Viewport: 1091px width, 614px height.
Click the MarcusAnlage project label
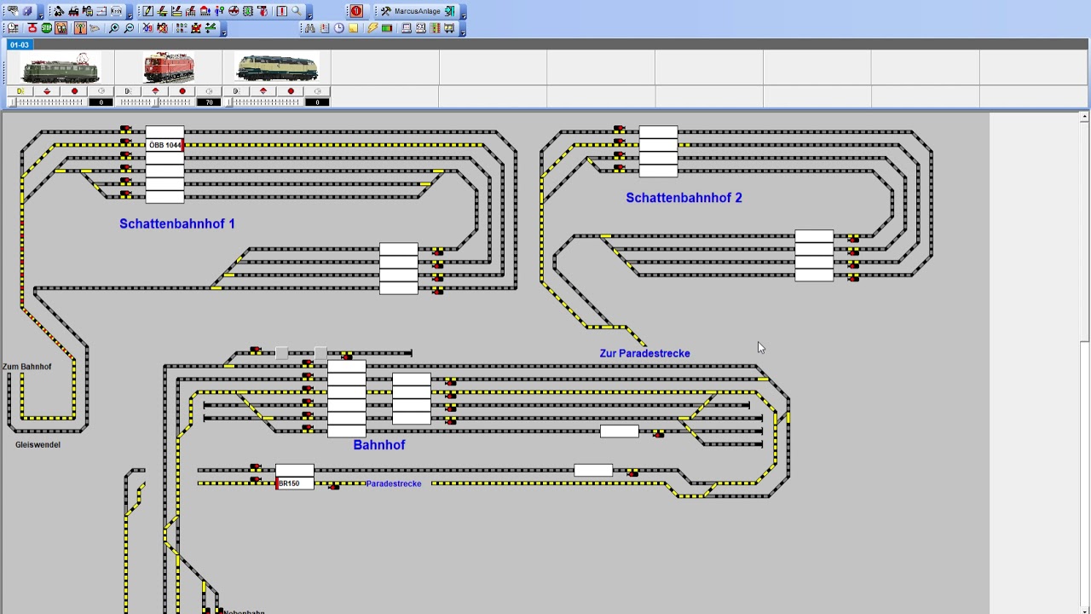pyautogui.click(x=418, y=11)
